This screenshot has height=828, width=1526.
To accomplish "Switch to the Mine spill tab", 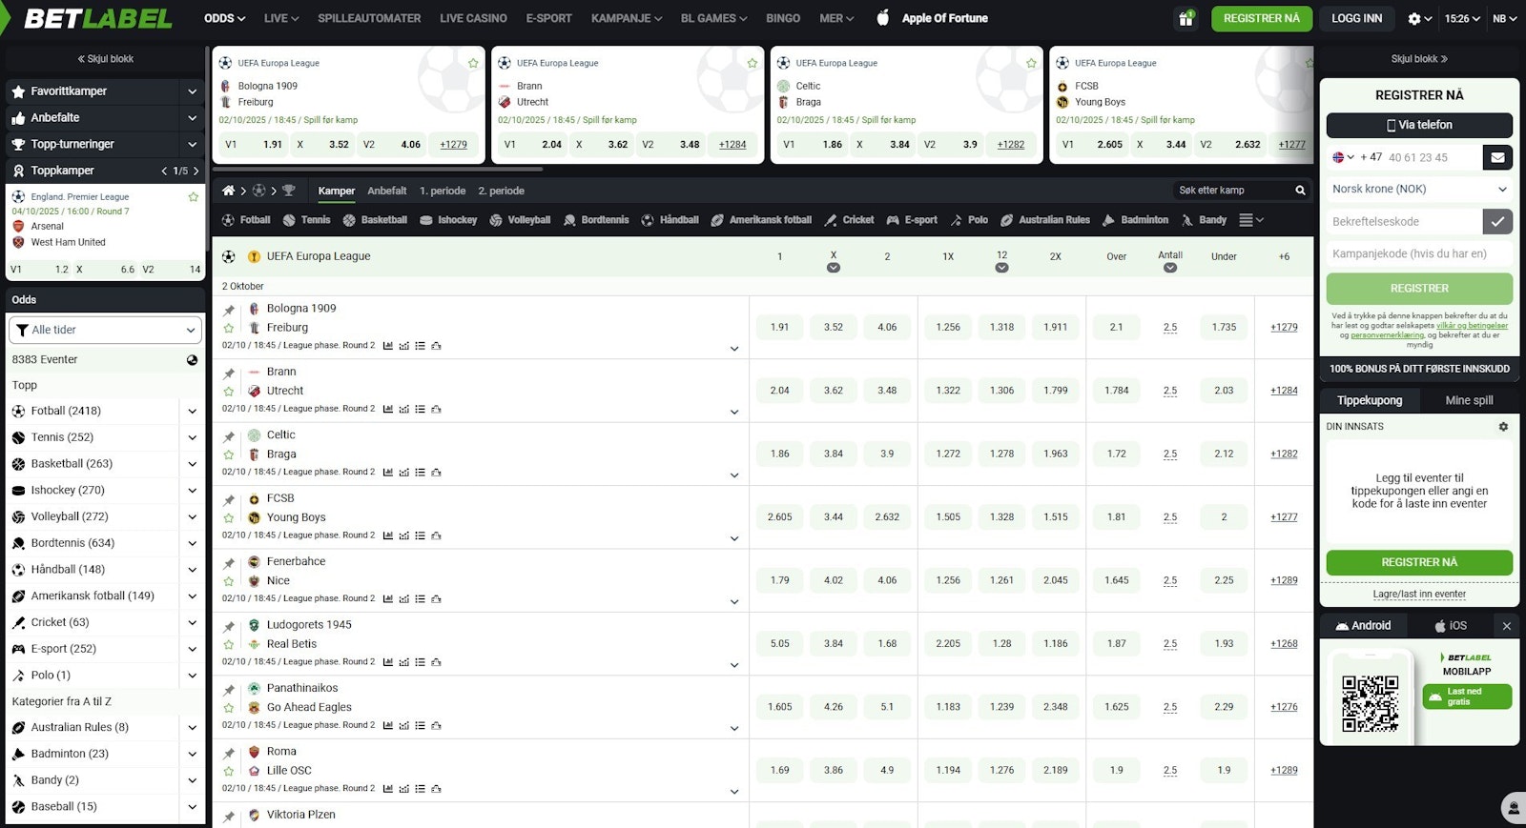I will (x=1469, y=400).
